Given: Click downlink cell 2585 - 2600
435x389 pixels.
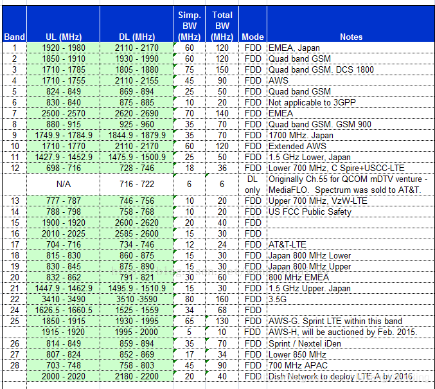Looking at the screenshot, I should pos(136,233).
